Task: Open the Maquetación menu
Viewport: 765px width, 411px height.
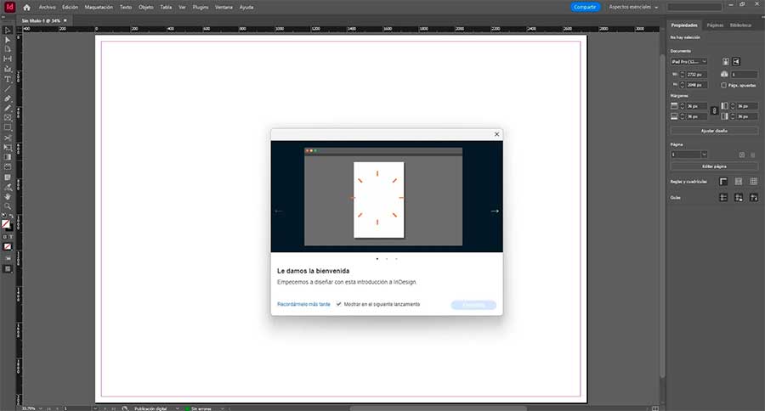Action: [99, 7]
